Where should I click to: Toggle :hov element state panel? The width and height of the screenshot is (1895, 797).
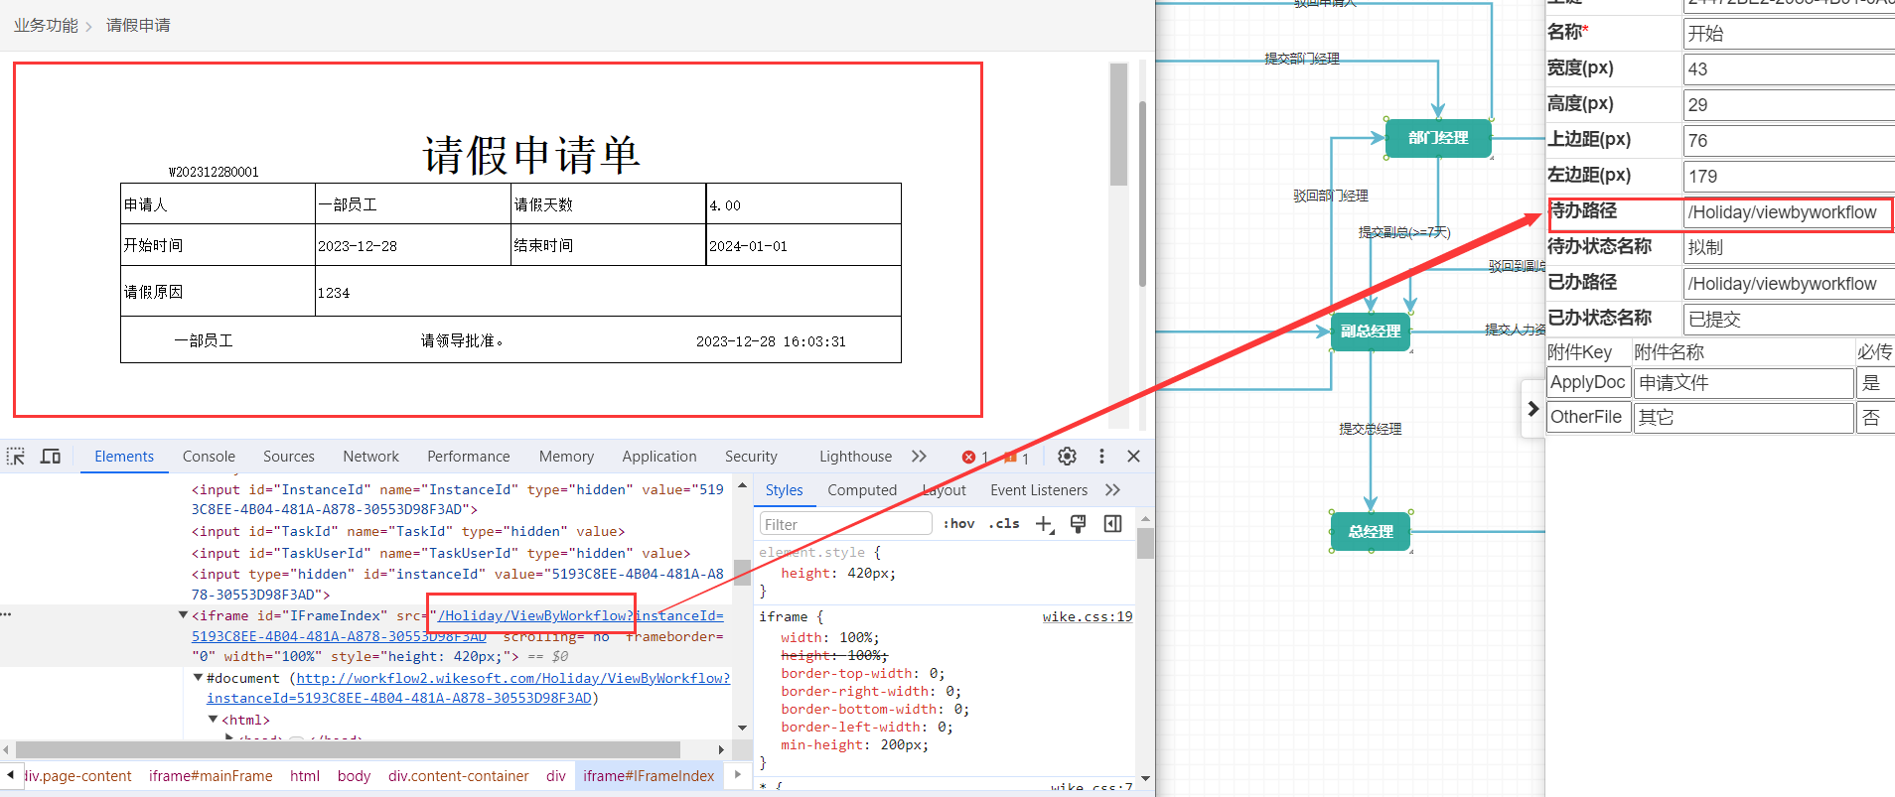pyautogui.click(x=958, y=524)
